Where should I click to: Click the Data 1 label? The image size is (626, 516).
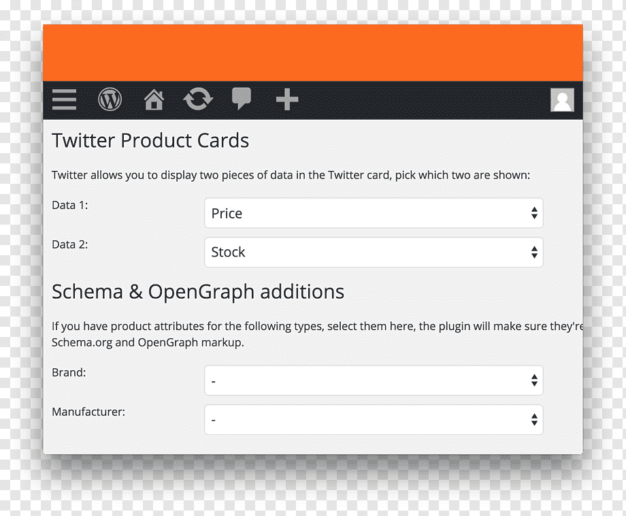click(70, 205)
